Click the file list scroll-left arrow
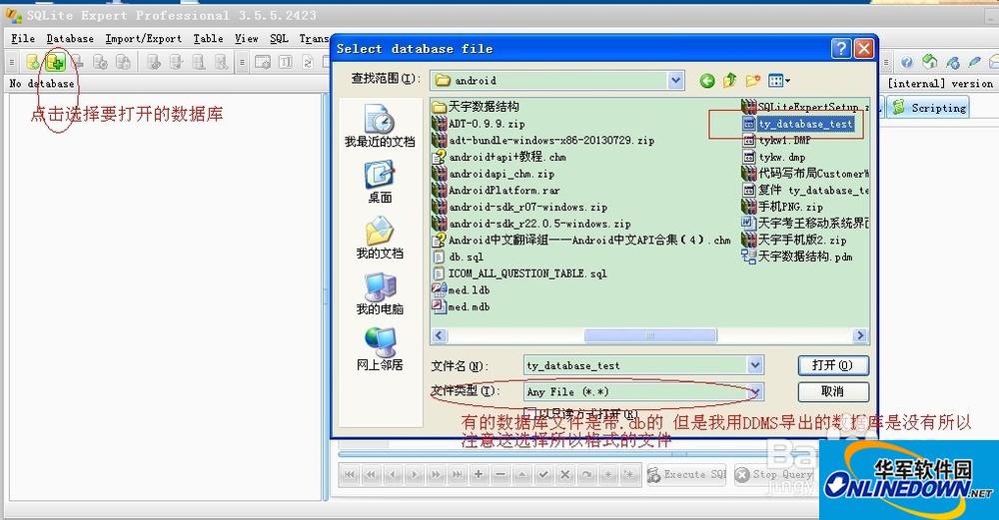 tap(439, 335)
